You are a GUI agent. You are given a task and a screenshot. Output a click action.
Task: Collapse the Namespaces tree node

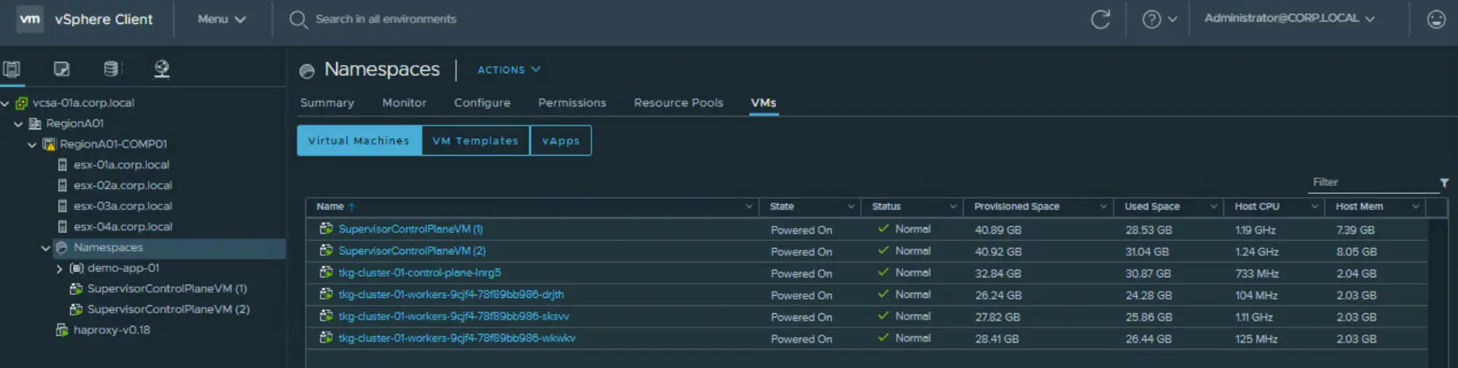(45, 248)
